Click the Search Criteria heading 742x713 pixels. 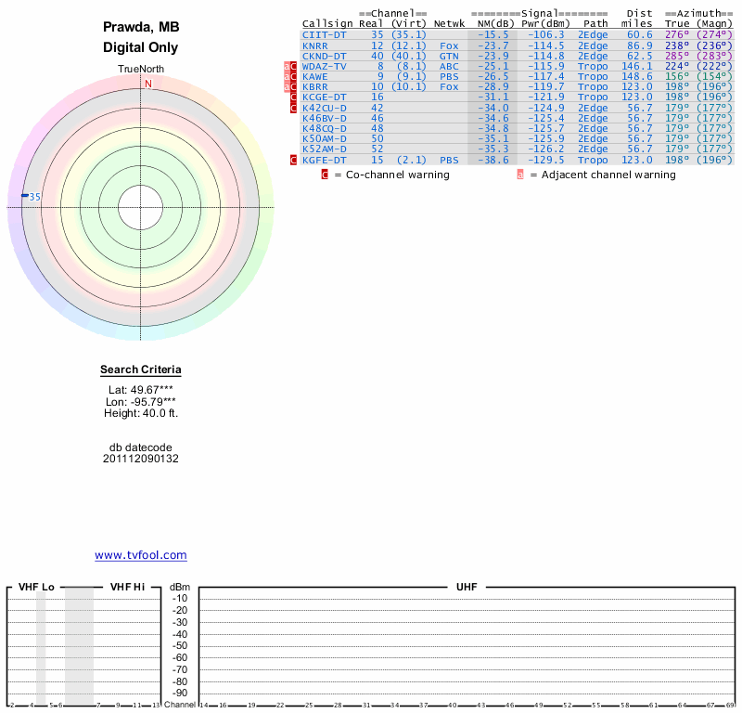[x=141, y=370]
